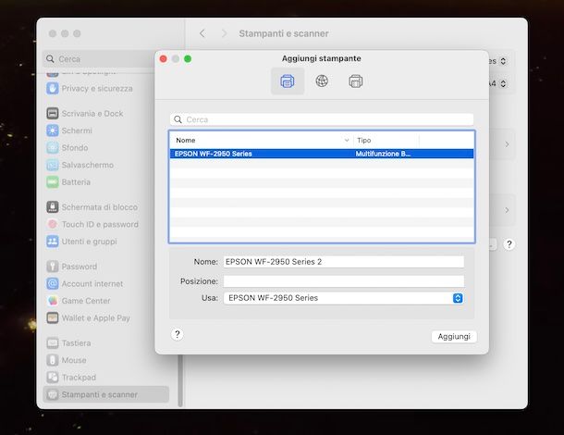Screen dimensions: 564x435
Task: Select Mouse in the sidebar
Action: click(67, 360)
